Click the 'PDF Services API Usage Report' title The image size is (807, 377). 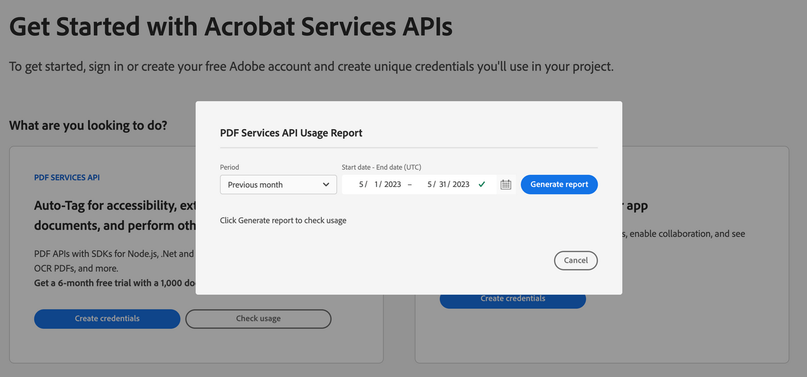[x=291, y=133]
